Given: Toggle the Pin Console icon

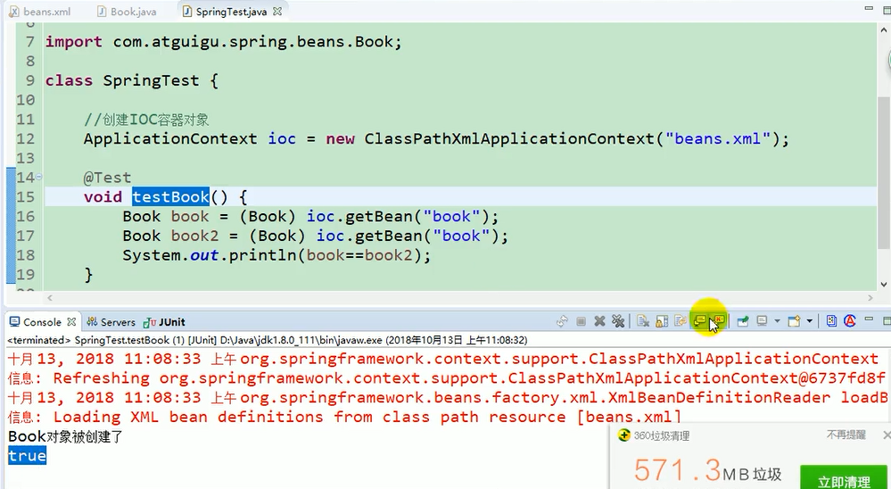Looking at the screenshot, I should pos(743,321).
